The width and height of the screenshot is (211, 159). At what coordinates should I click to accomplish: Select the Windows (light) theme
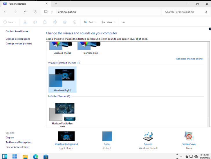62,79
